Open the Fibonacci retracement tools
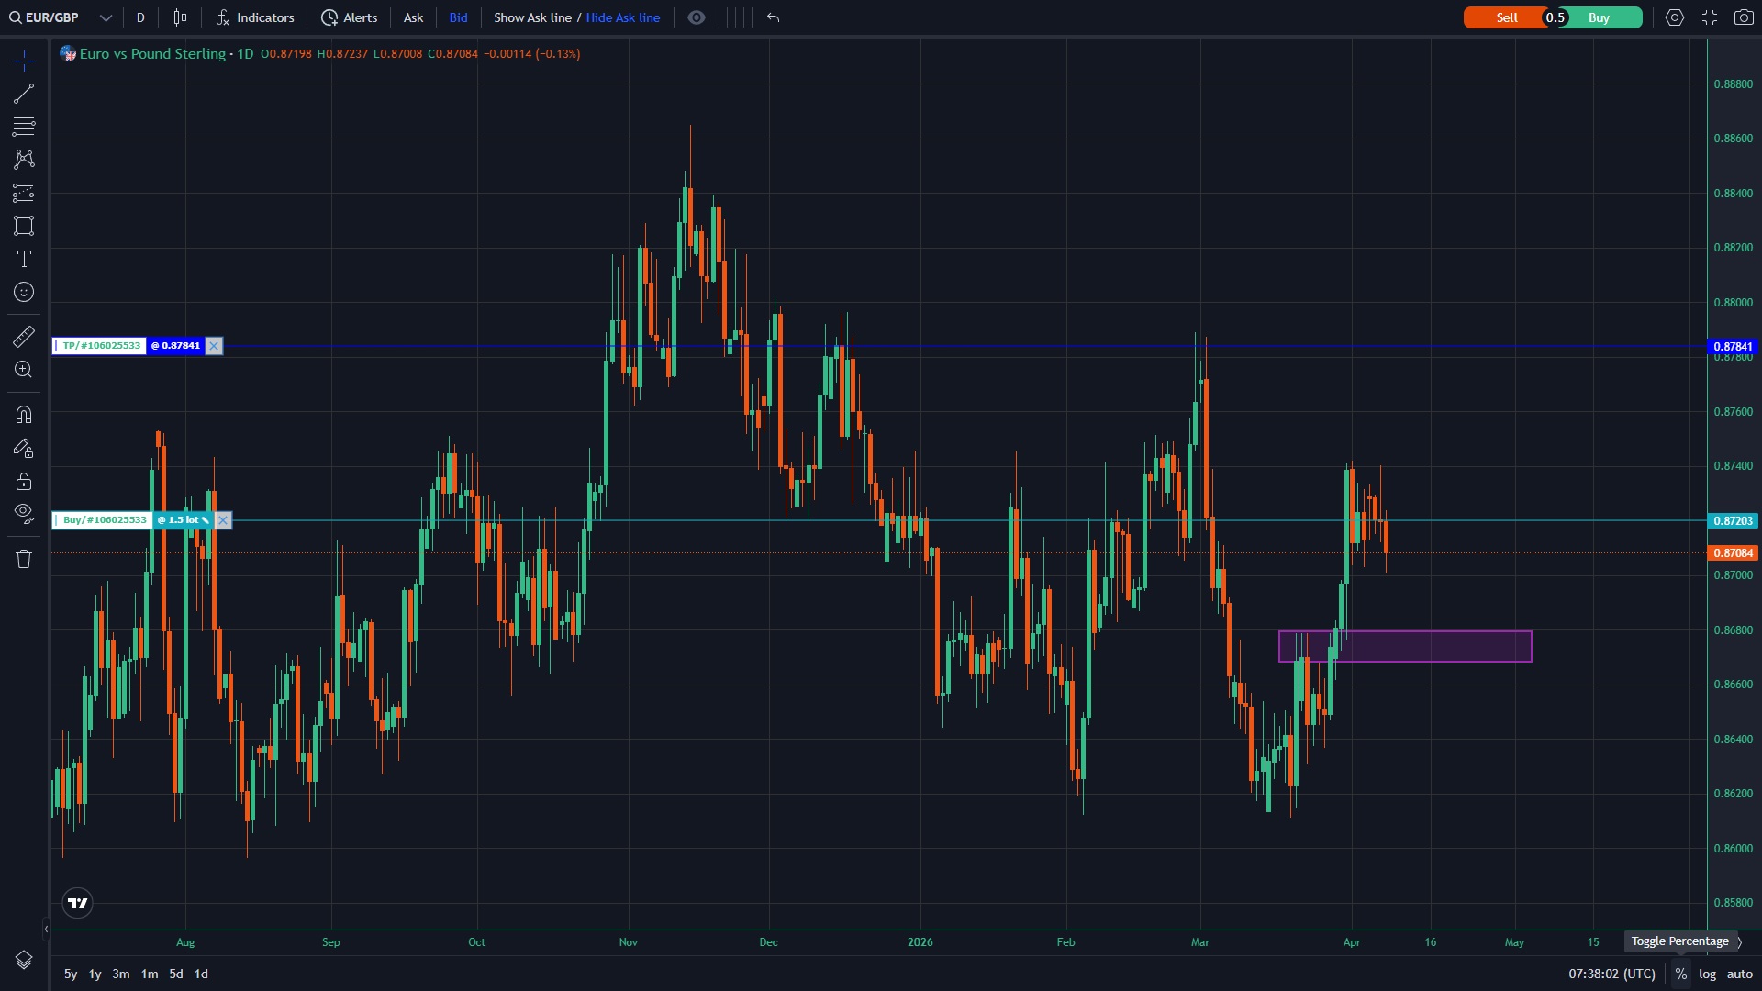The height and width of the screenshot is (991, 1762). [x=24, y=127]
